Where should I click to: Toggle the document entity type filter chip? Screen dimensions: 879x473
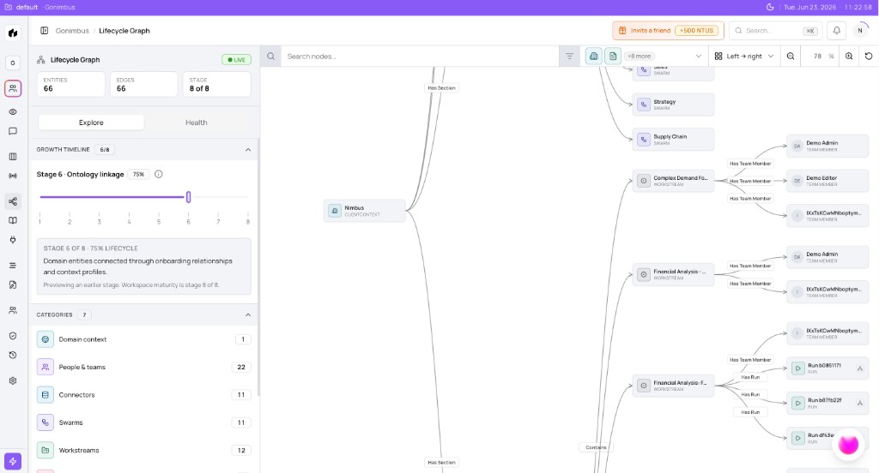[x=613, y=56]
